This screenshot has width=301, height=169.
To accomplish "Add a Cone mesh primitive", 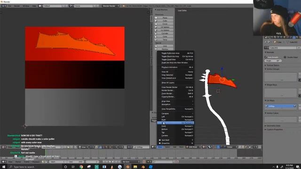I will pyautogui.click(x=164, y=37).
